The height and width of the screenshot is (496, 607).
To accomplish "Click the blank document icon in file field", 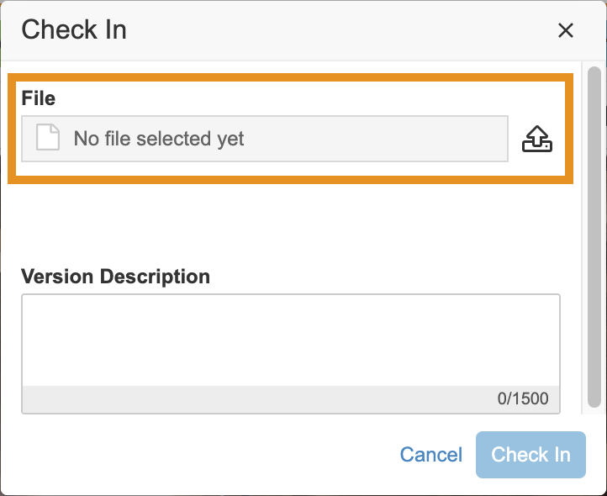I will point(48,138).
